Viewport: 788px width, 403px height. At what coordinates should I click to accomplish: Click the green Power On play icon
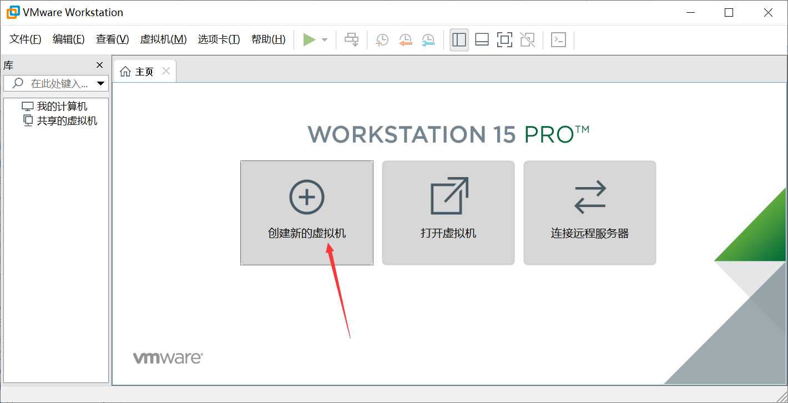tap(310, 39)
